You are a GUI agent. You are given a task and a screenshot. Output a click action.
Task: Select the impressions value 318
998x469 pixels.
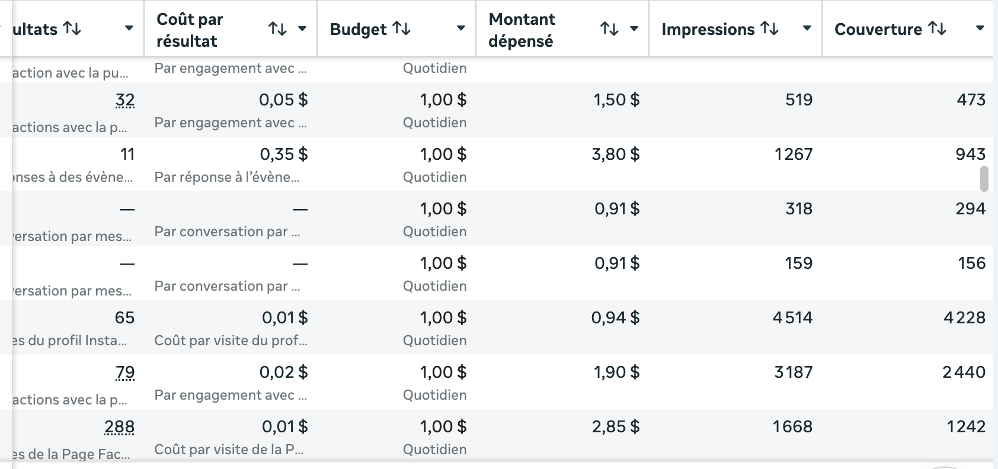point(799,209)
